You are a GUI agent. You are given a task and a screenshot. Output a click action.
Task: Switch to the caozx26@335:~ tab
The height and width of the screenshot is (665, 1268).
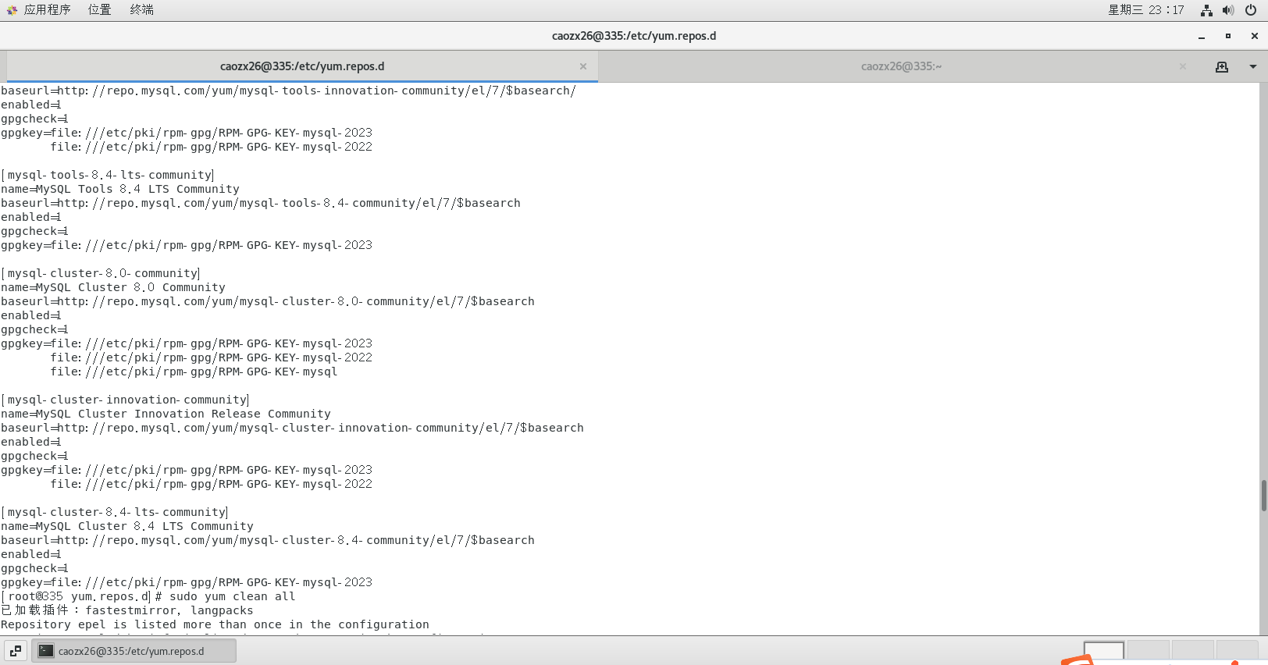coord(901,66)
